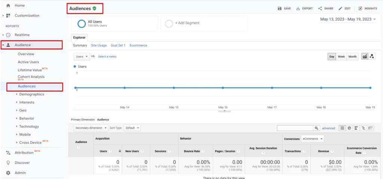Open Insights panel icon
383x179 pixels.
(360, 9)
